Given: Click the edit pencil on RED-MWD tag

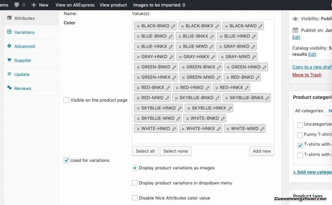Looking at the screenshot, I should point(167,98).
